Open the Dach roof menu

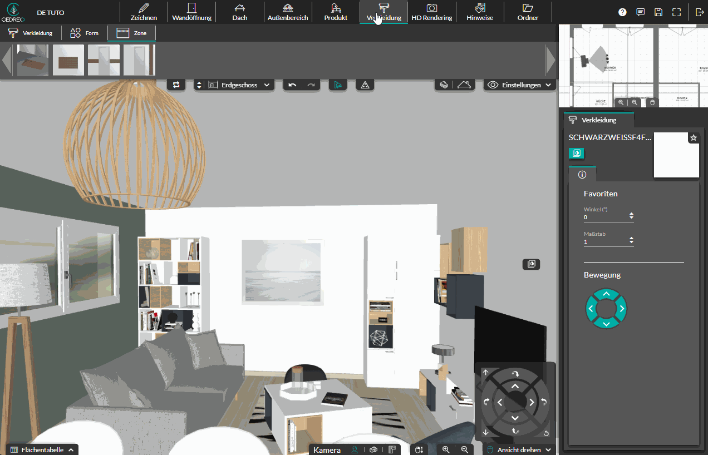tap(240, 12)
